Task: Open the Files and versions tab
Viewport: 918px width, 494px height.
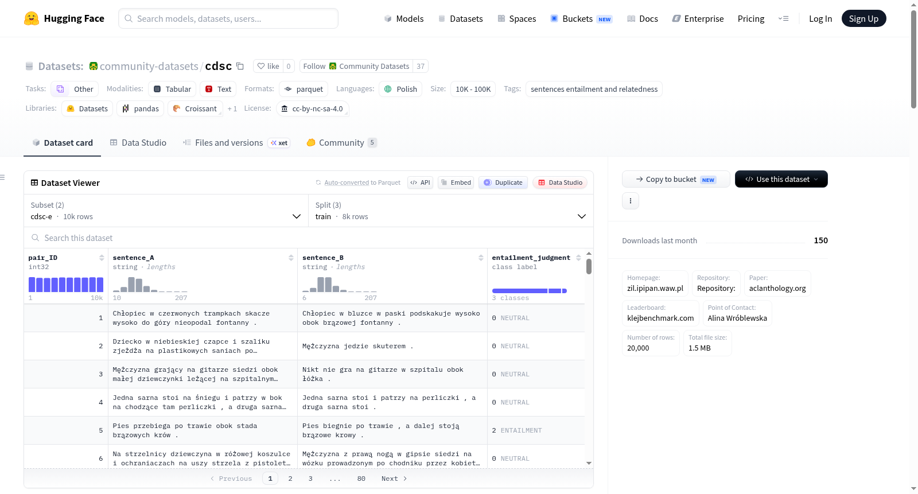Action: pos(236,143)
